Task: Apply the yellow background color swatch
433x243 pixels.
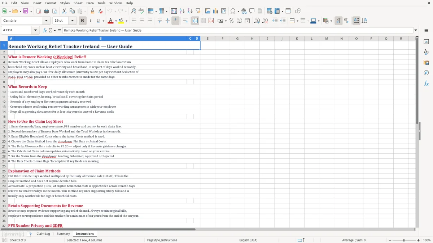Action: pyautogui.click(x=121, y=21)
